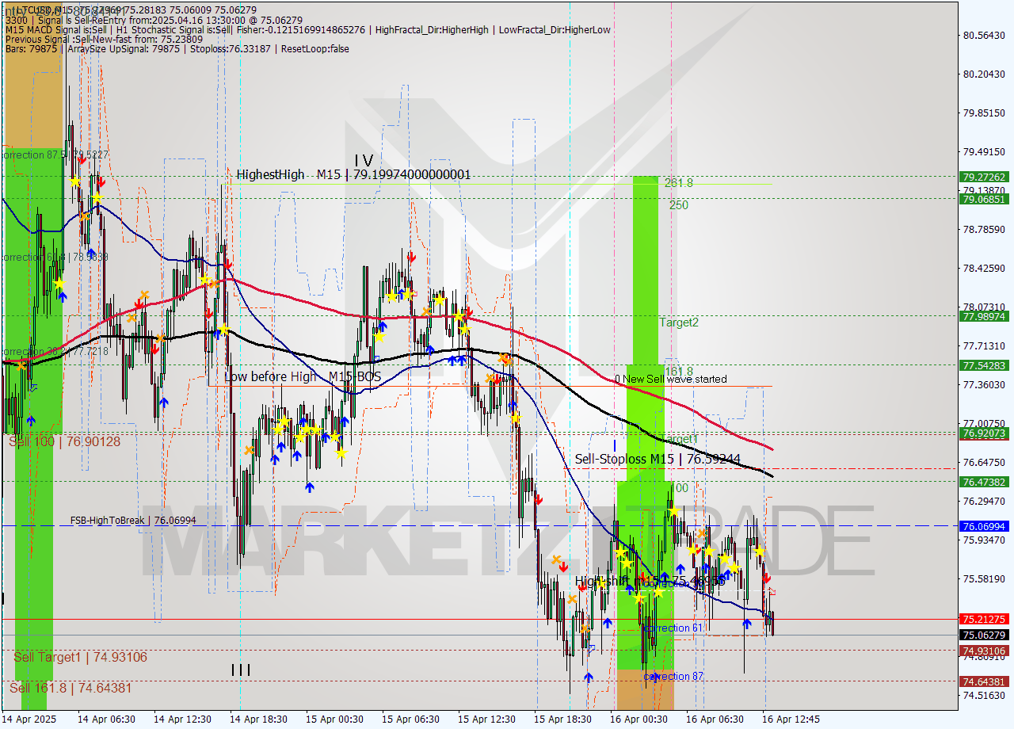The height and width of the screenshot is (729, 1014).
Task: Select the red down-arrow above the 15 Apr 06:30 peak
Action: tap(411, 256)
